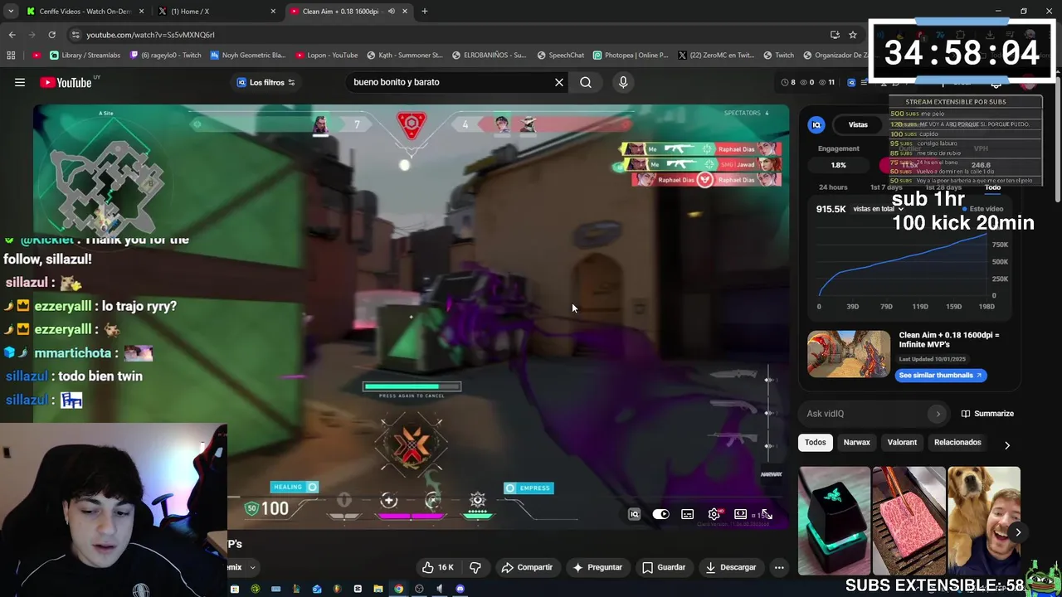Open the vidIQ Los filtros button
Viewport: 1062px width, 597px height.
[265, 82]
